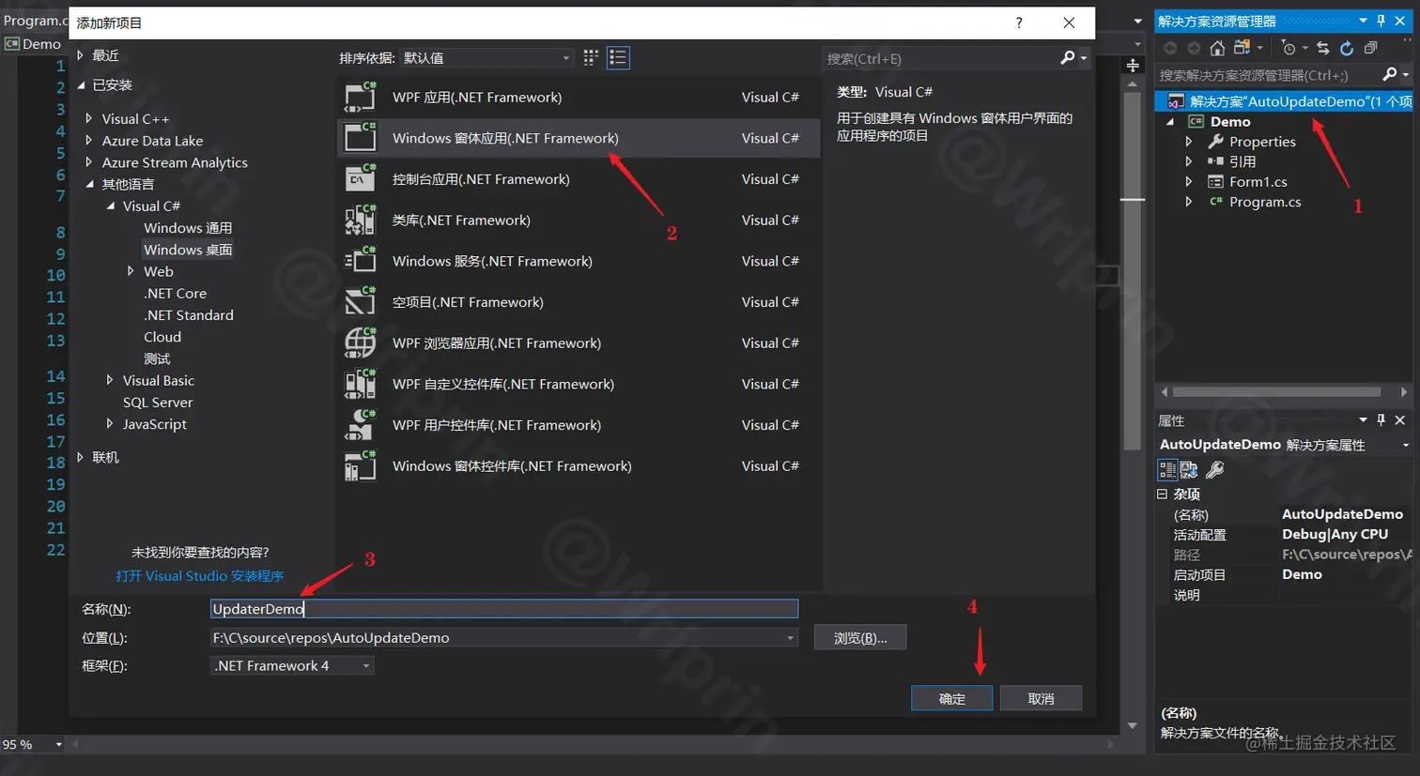Click the 控制台应用 template icon

tap(361, 178)
